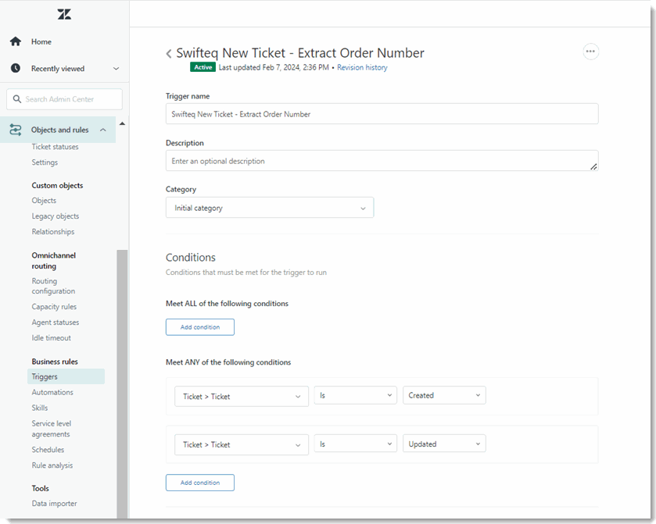Click the Objects and rules icon
Screen dimensions: 656x524
pyautogui.click(x=16, y=130)
